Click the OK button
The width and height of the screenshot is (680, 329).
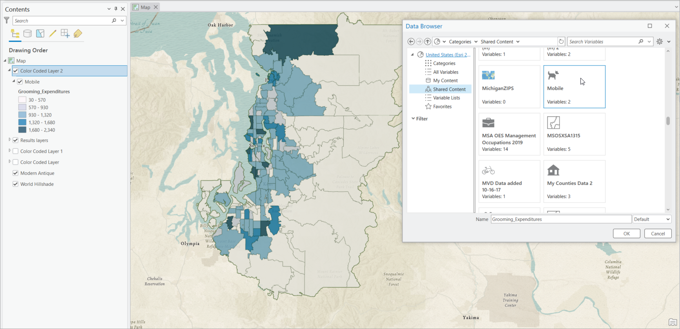tap(626, 234)
